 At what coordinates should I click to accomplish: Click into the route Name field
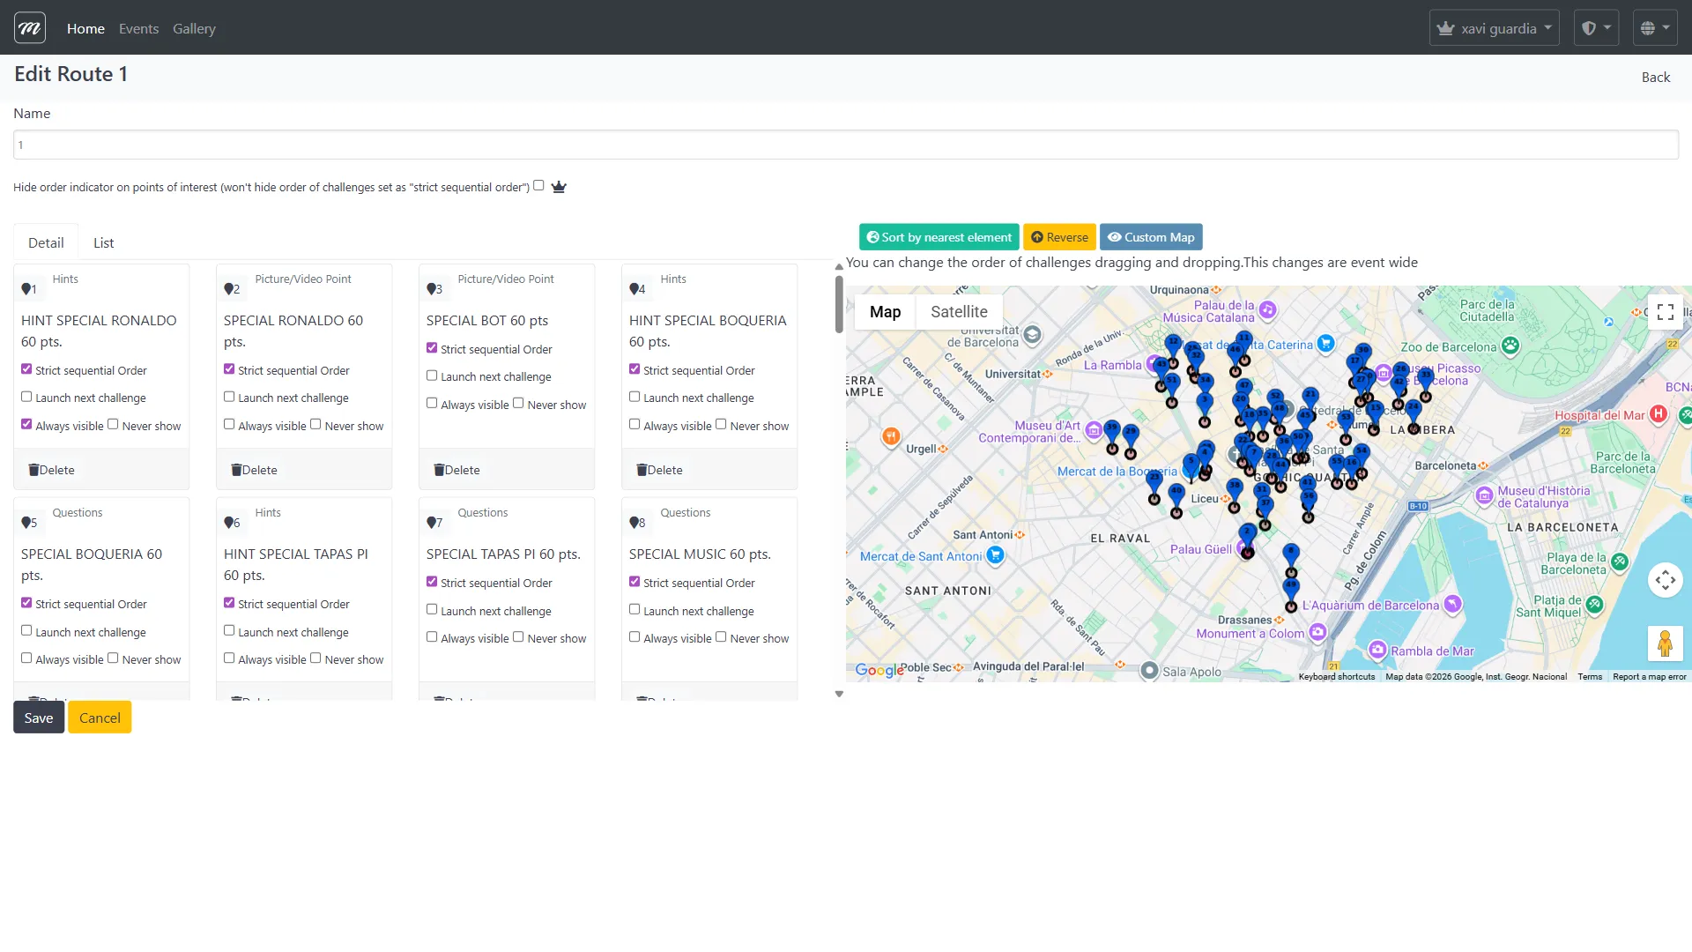coord(845,145)
